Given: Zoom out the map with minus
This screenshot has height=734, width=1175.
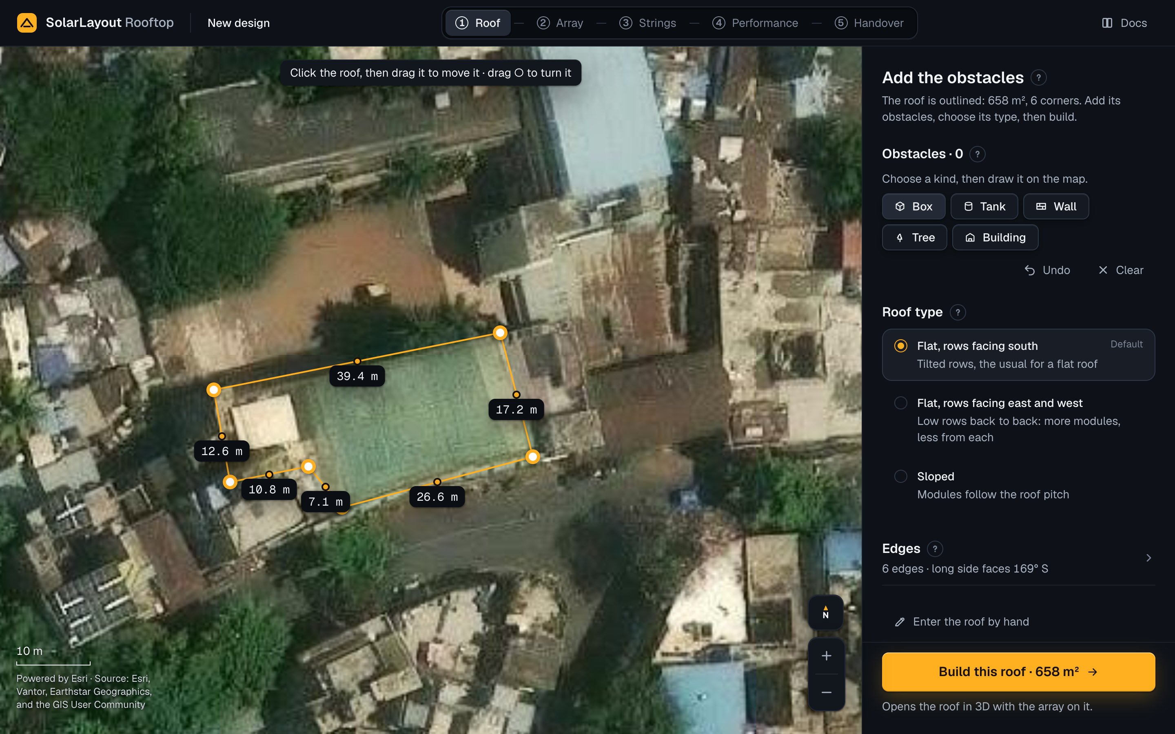Looking at the screenshot, I should (826, 692).
